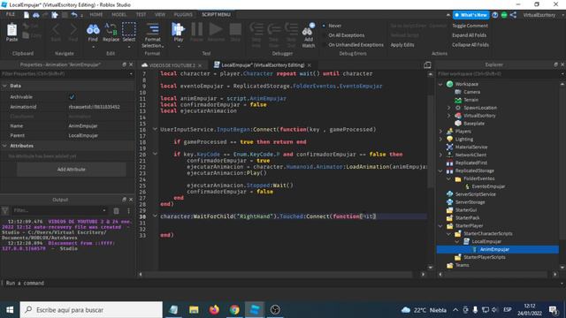Open the help question mark icon
The image size is (566, 318).
click(x=495, y=15)
